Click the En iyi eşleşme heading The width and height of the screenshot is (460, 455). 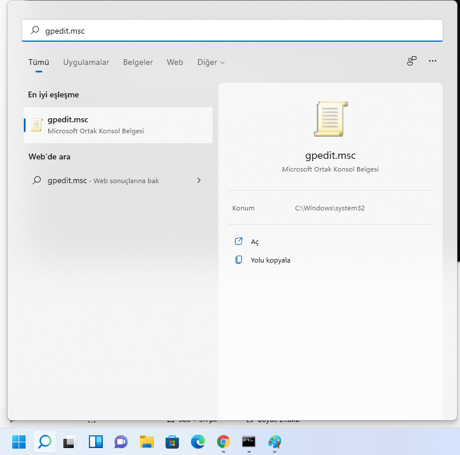(x=53, y=95)
